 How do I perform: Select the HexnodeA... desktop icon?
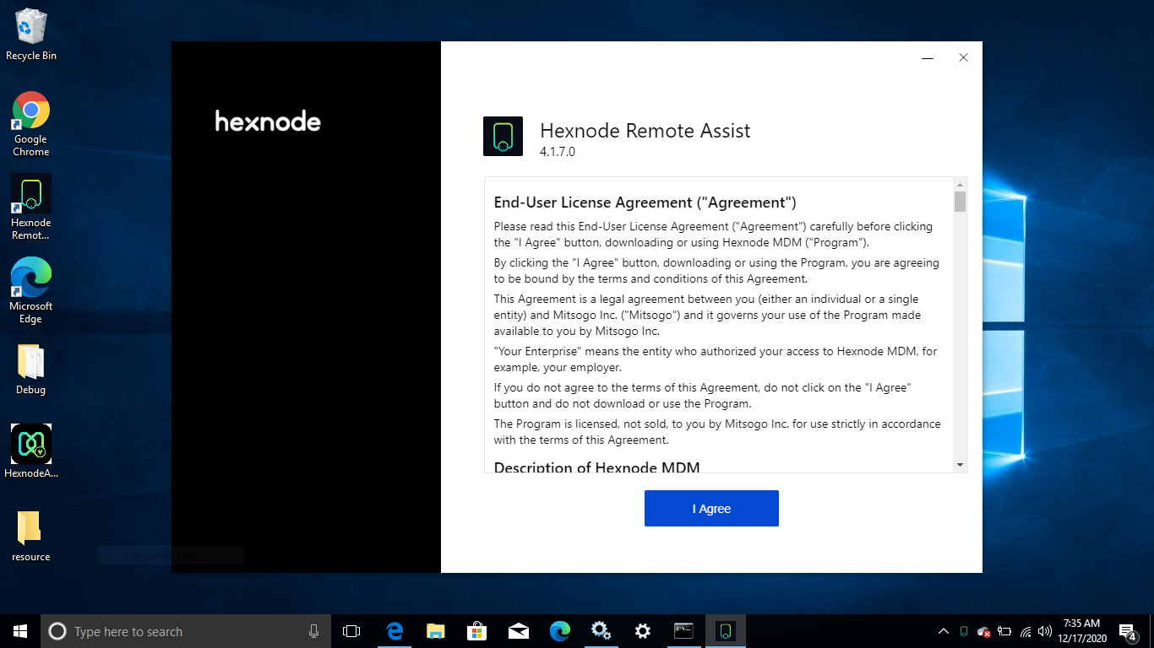(x=31, y=451)
